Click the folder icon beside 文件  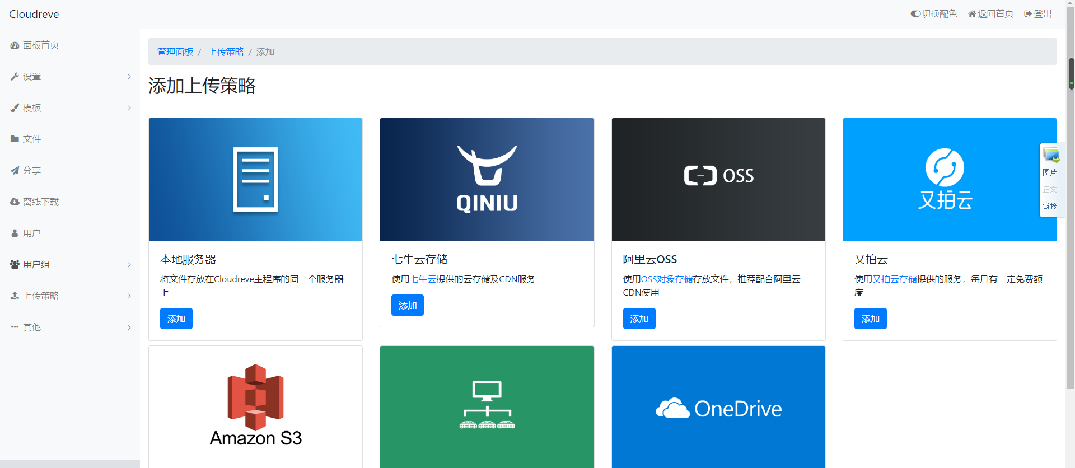[15, 139]
